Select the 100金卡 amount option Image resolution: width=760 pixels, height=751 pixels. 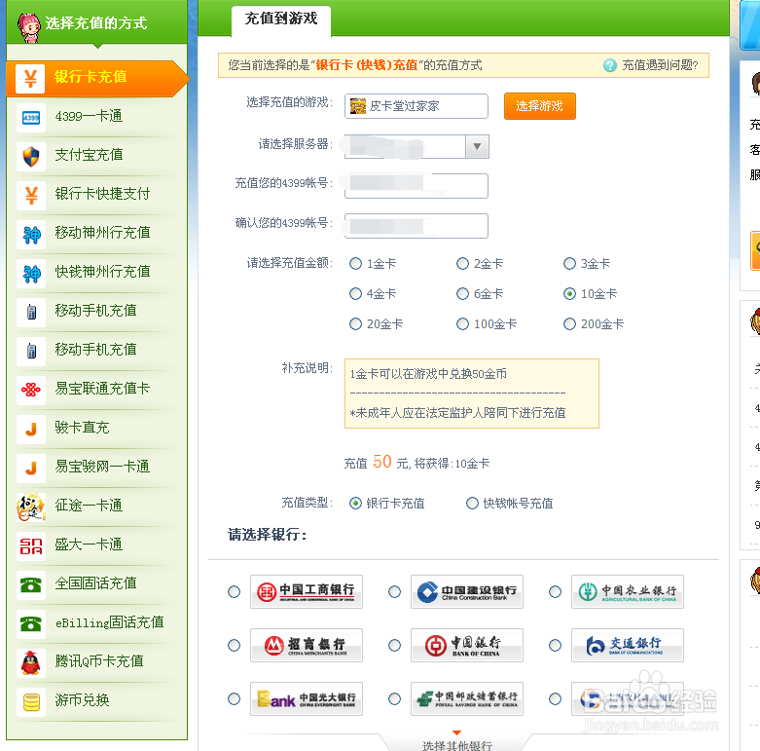[x=463, y=323]
